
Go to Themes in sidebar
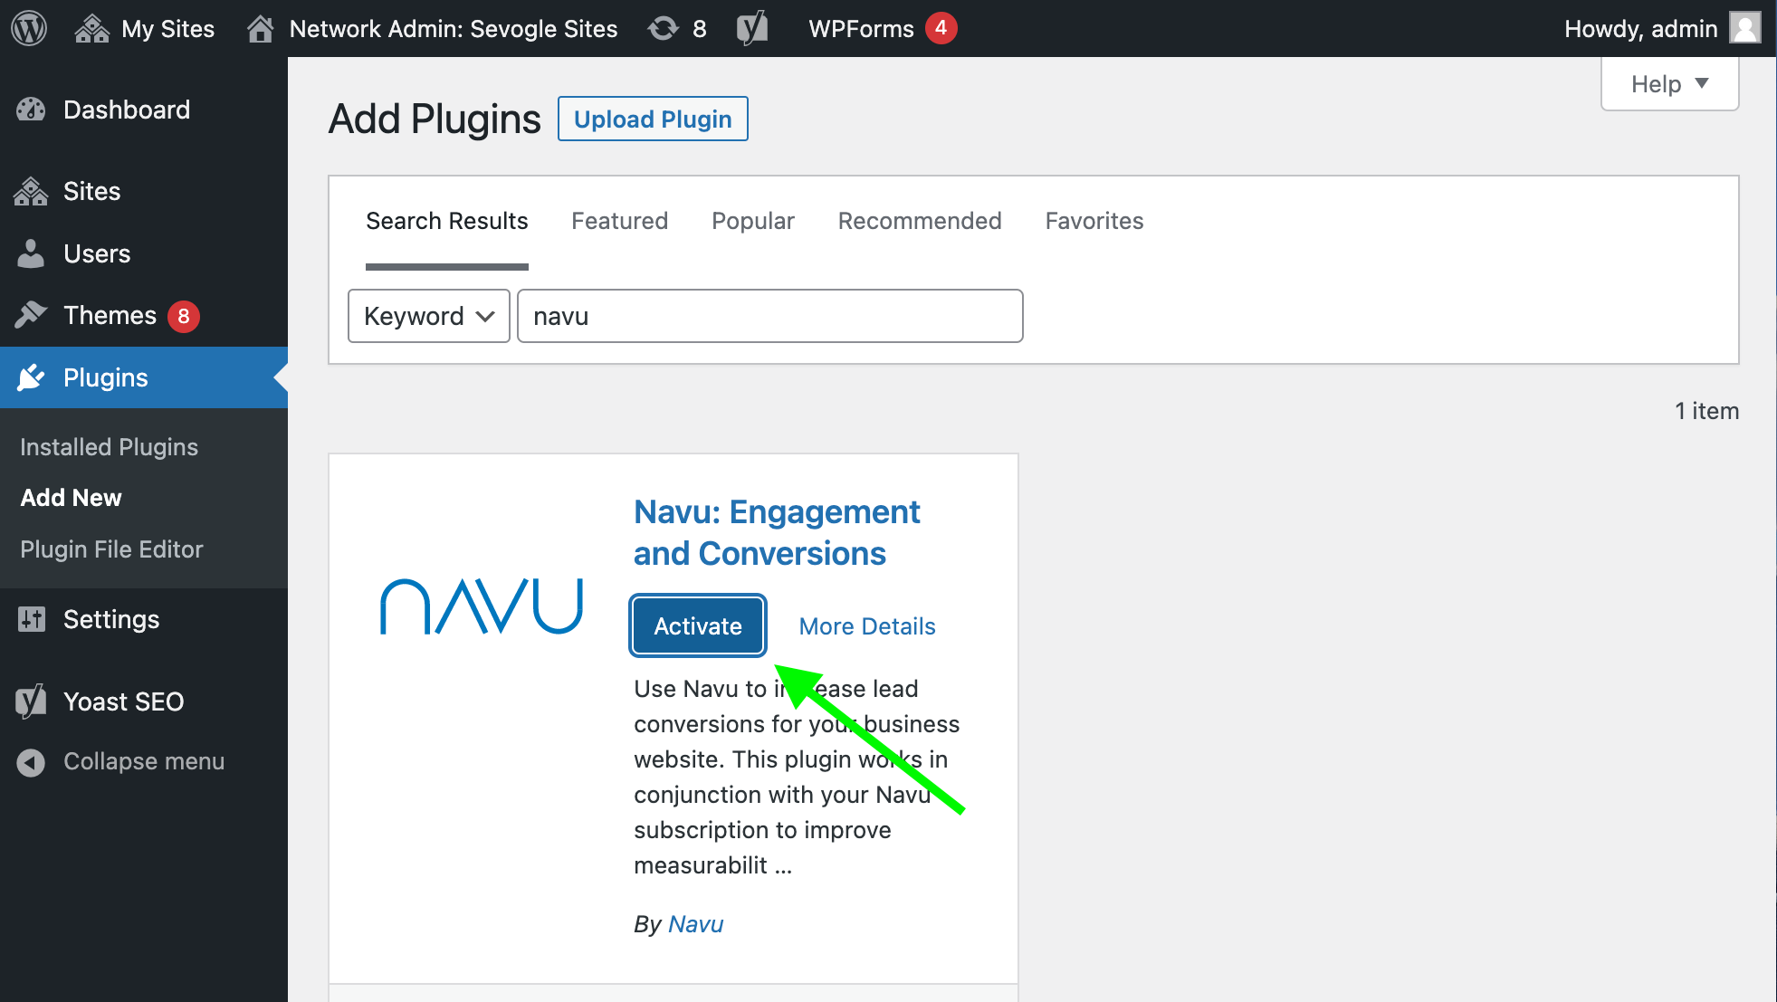(x=110, y=315)
